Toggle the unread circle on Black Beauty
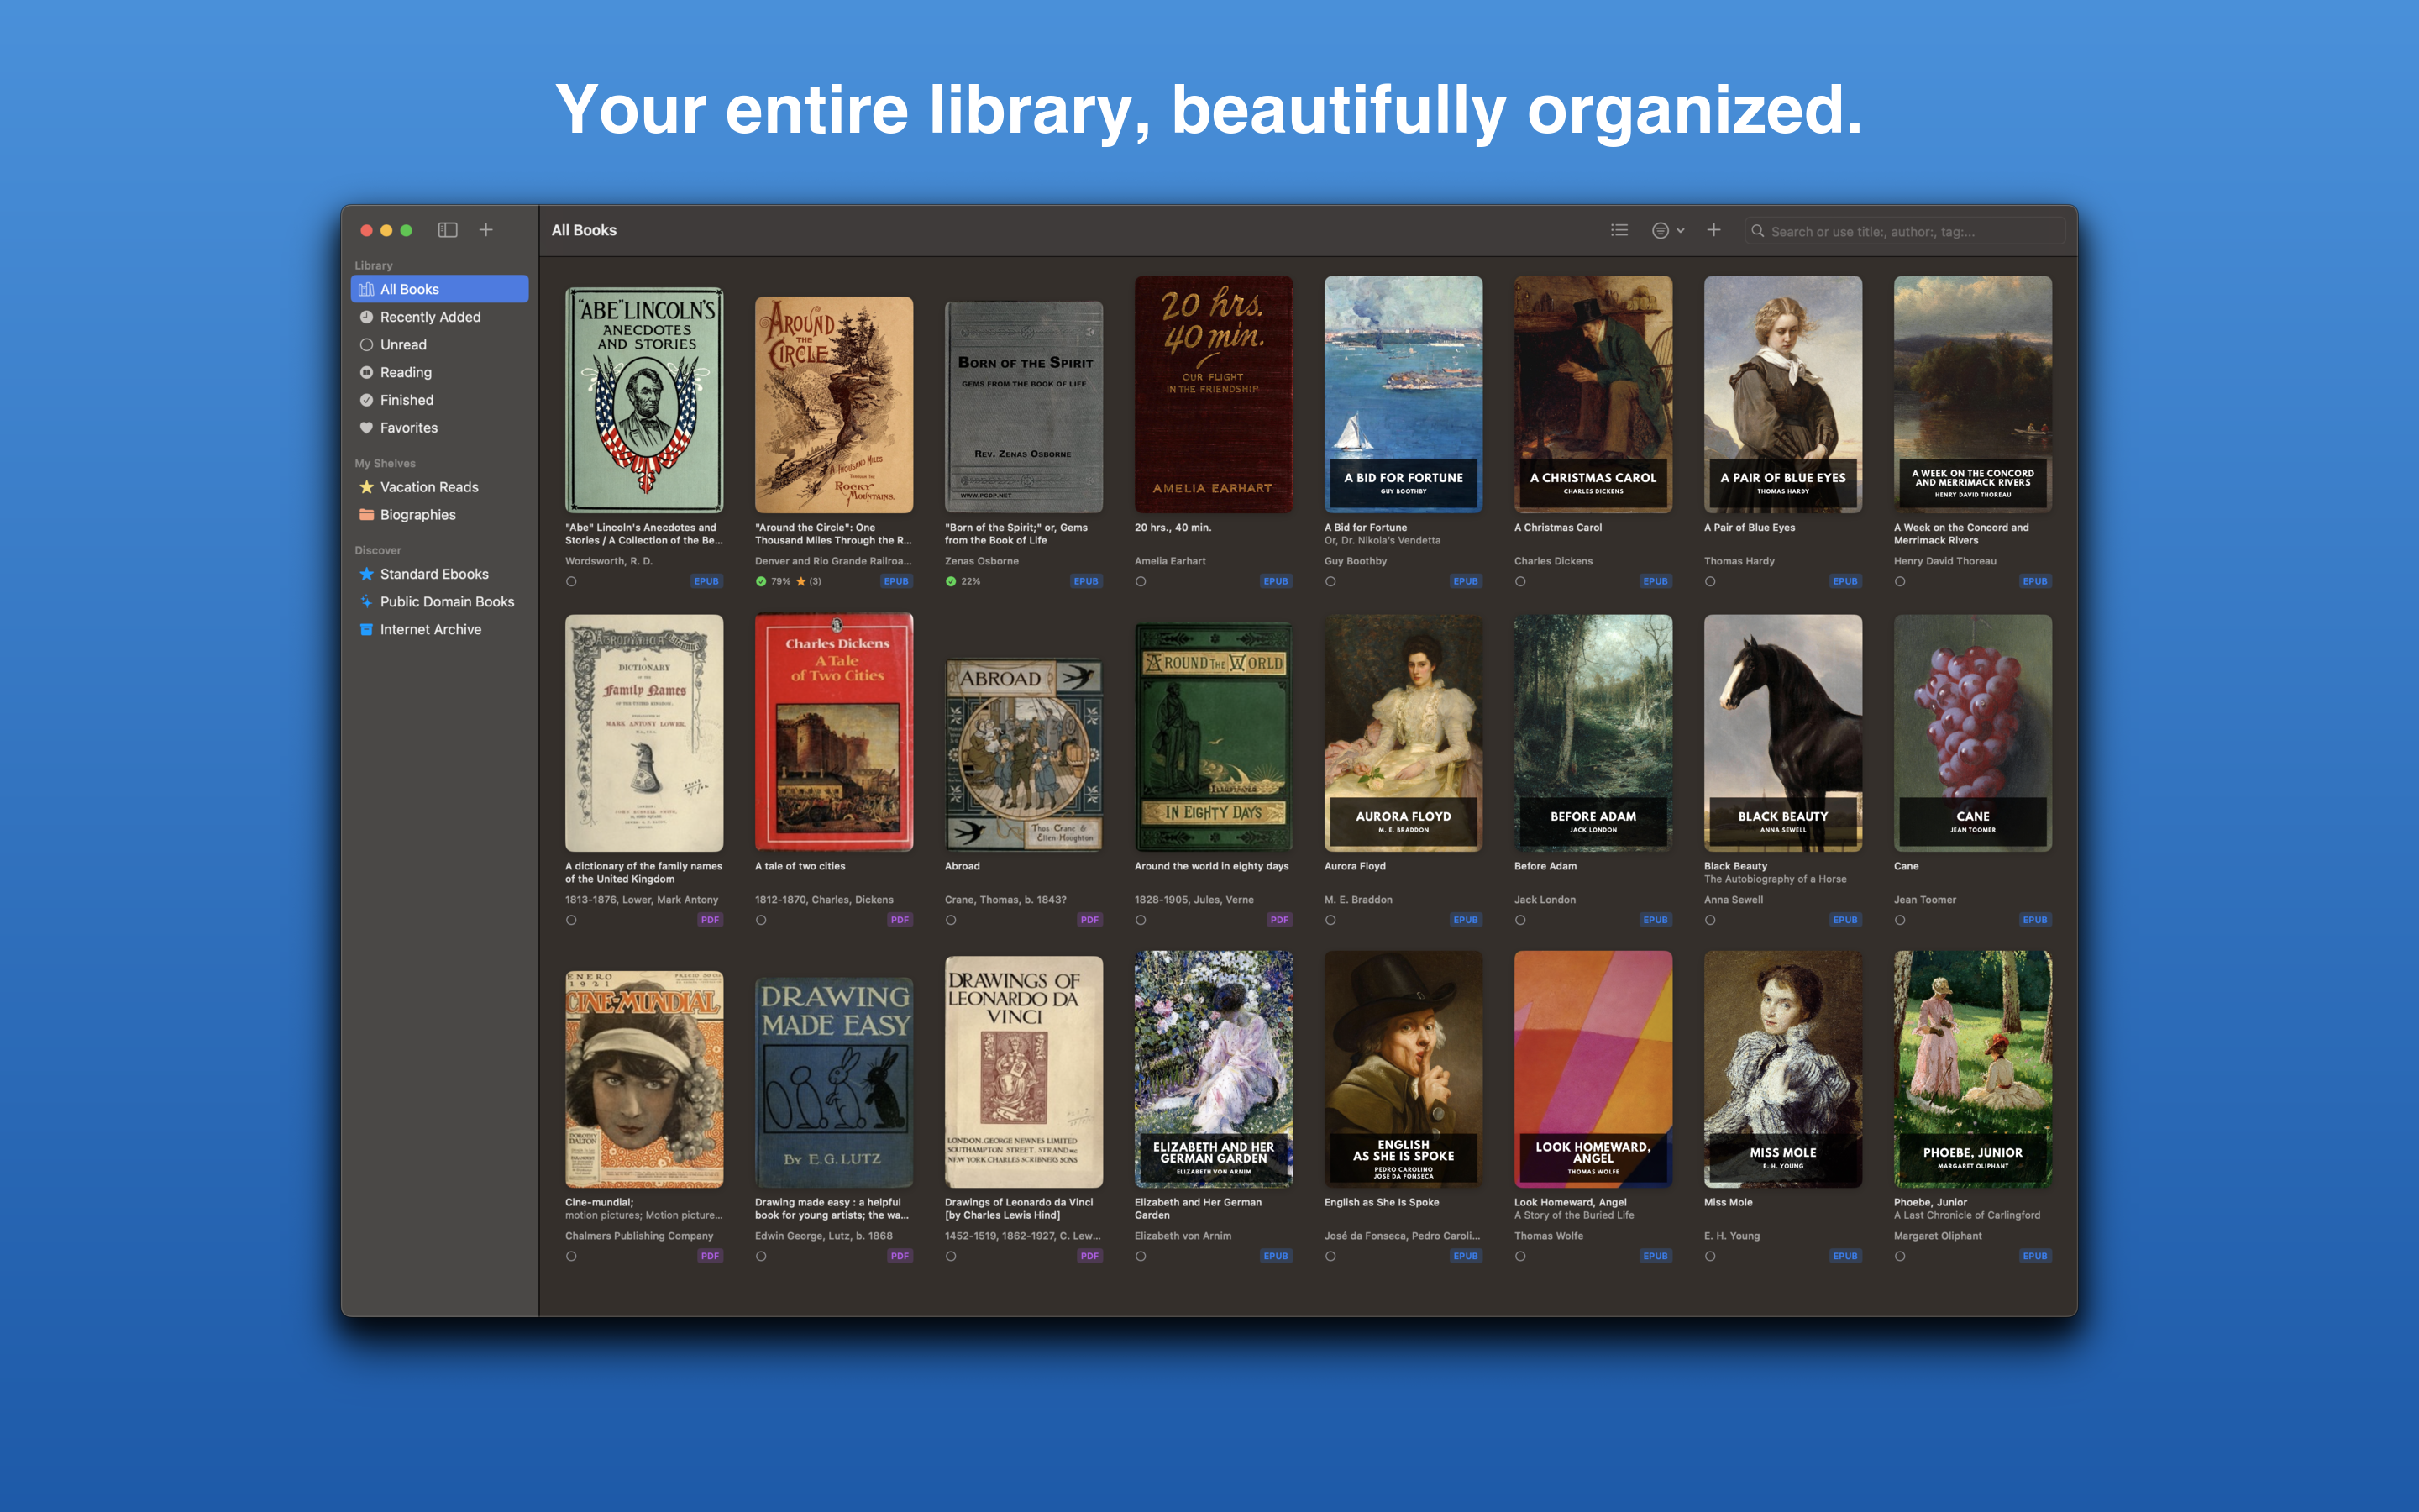Image resolution: width=2419 pixels, height=1512 pixels. pos(1710,919)
